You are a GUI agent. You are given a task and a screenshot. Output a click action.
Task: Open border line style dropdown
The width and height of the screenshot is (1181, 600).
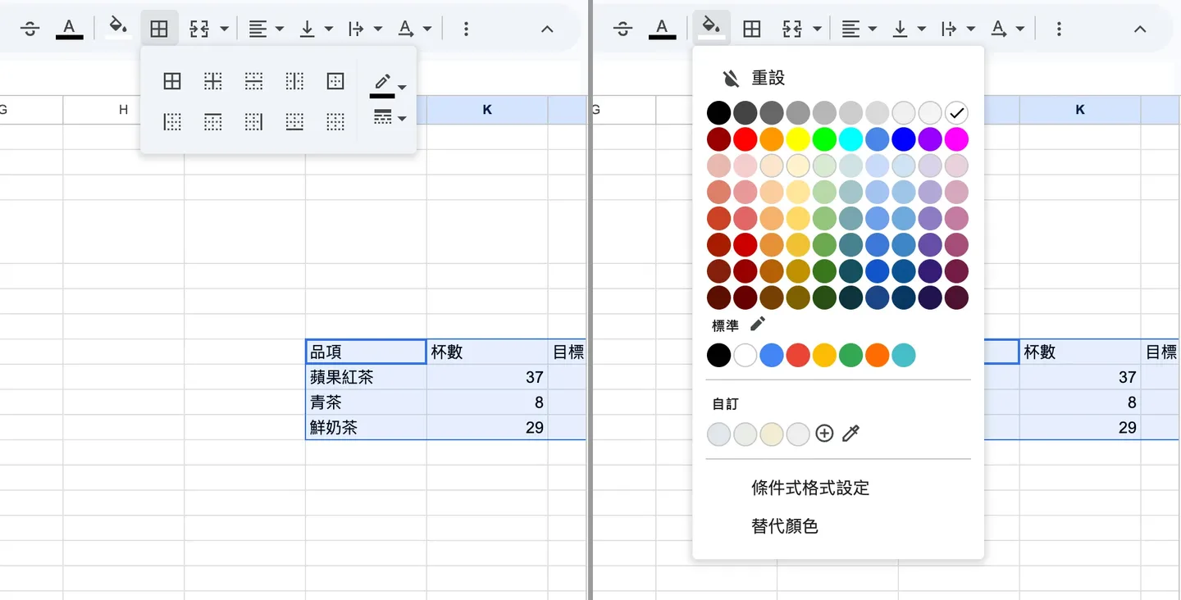388,118
